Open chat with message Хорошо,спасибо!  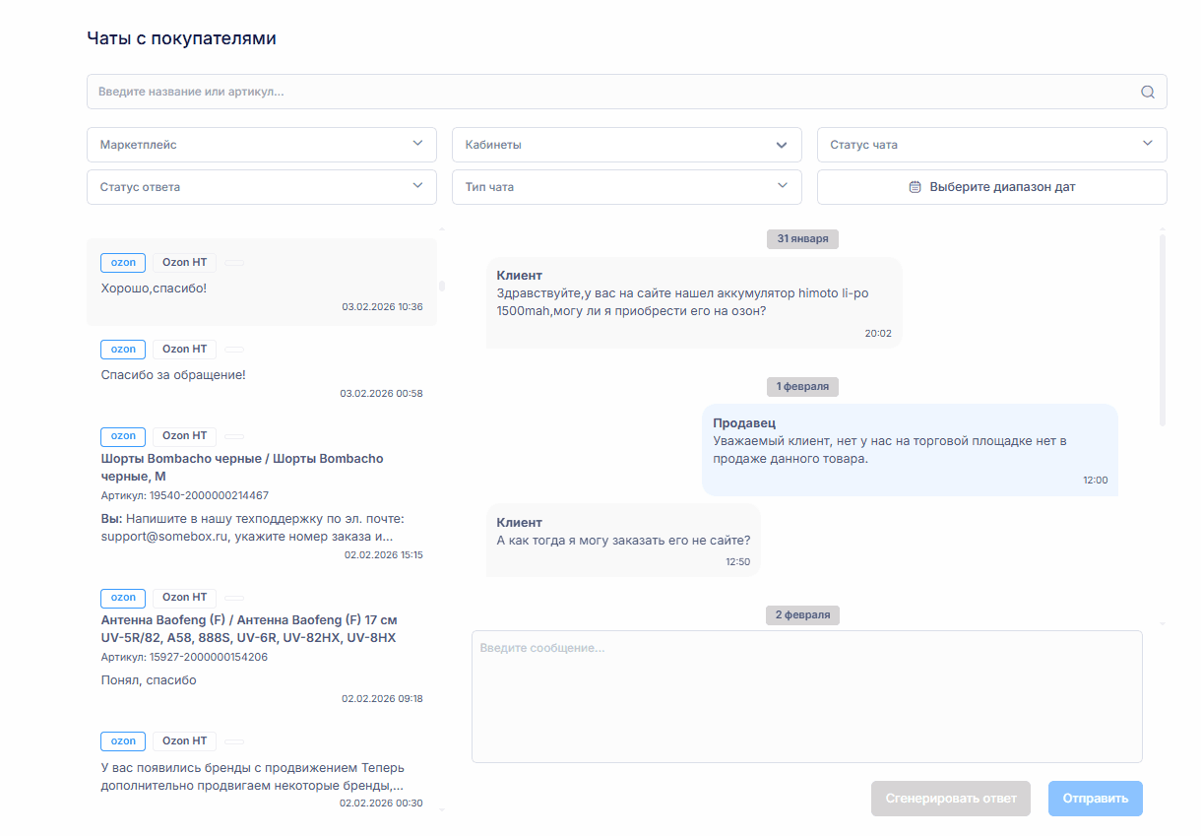262,282
